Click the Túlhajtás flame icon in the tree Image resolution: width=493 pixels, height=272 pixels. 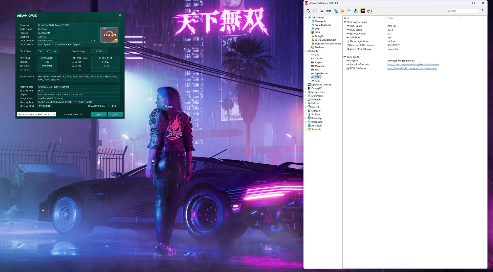pos(313,36)
